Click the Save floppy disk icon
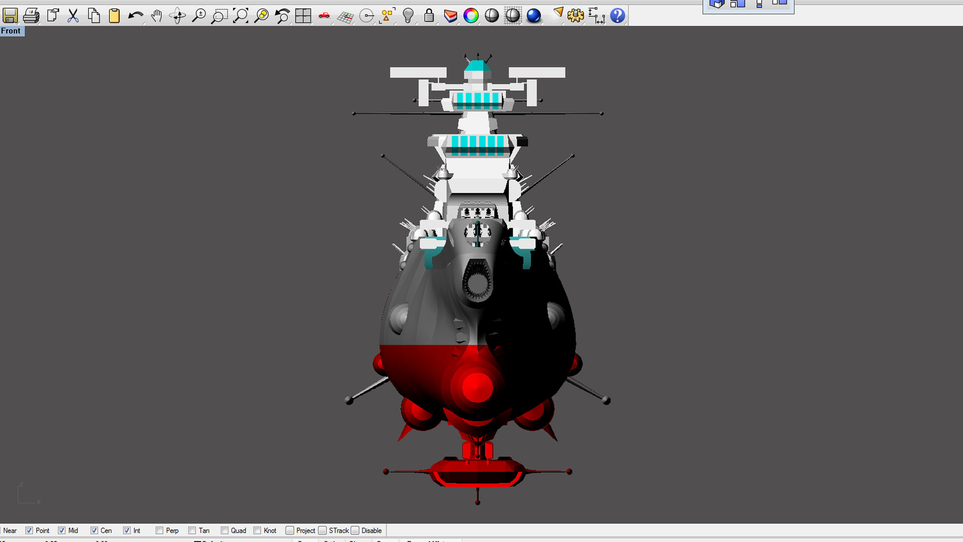Viewport: 963px width, 542px height. coord(10,16)
